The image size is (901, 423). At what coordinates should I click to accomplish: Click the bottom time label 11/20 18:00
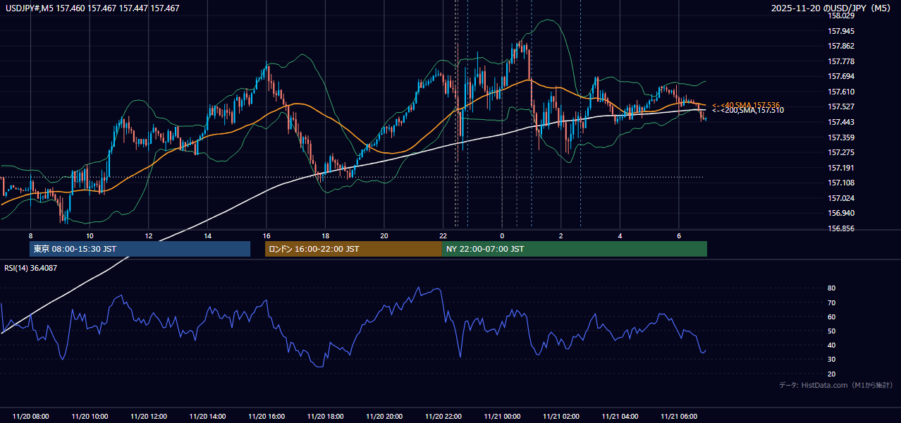325,417
